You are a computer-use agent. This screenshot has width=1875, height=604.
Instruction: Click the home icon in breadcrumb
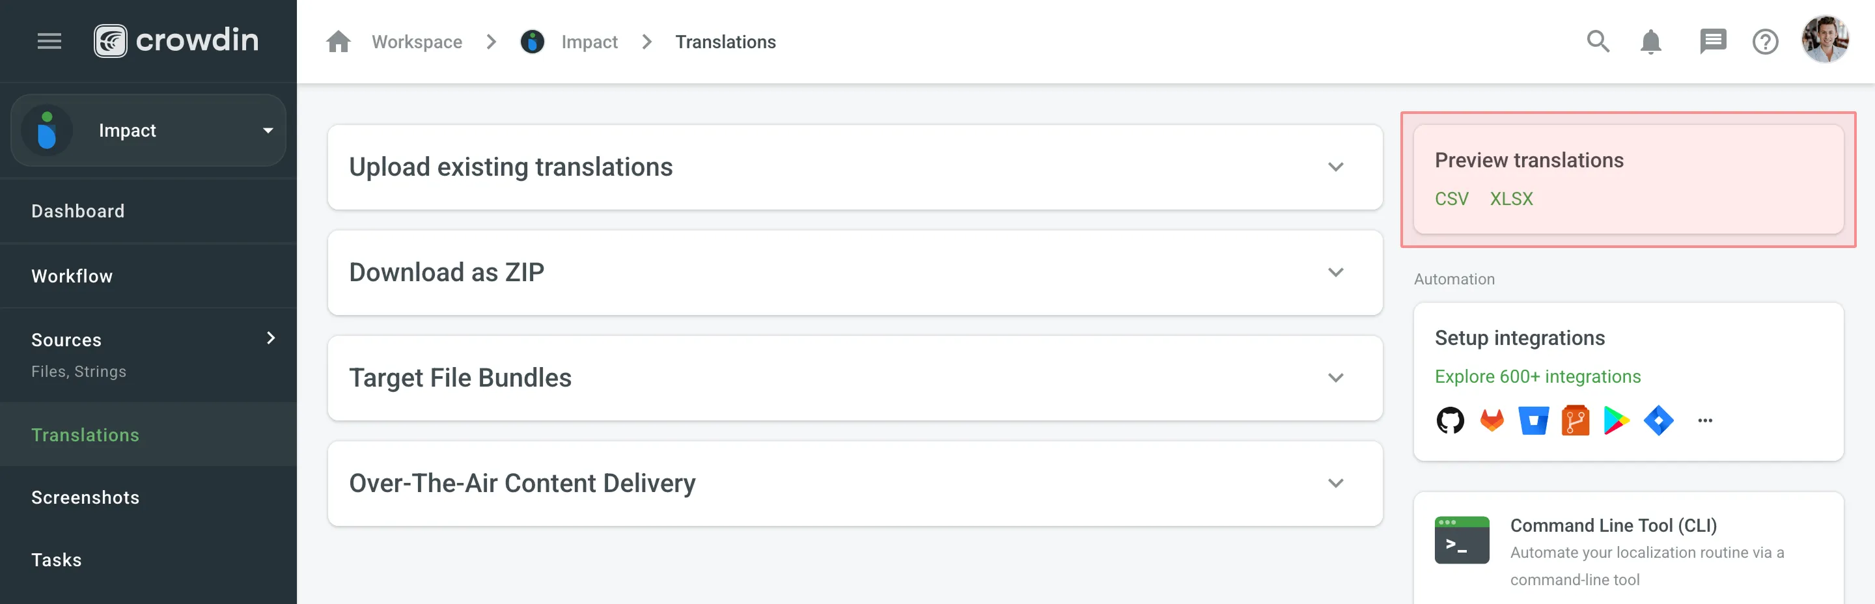(x=339, y=42)
